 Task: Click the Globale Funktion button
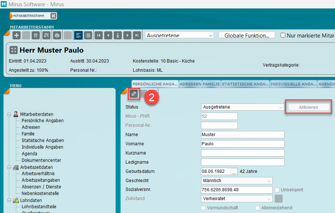click(x=247, y=35)
